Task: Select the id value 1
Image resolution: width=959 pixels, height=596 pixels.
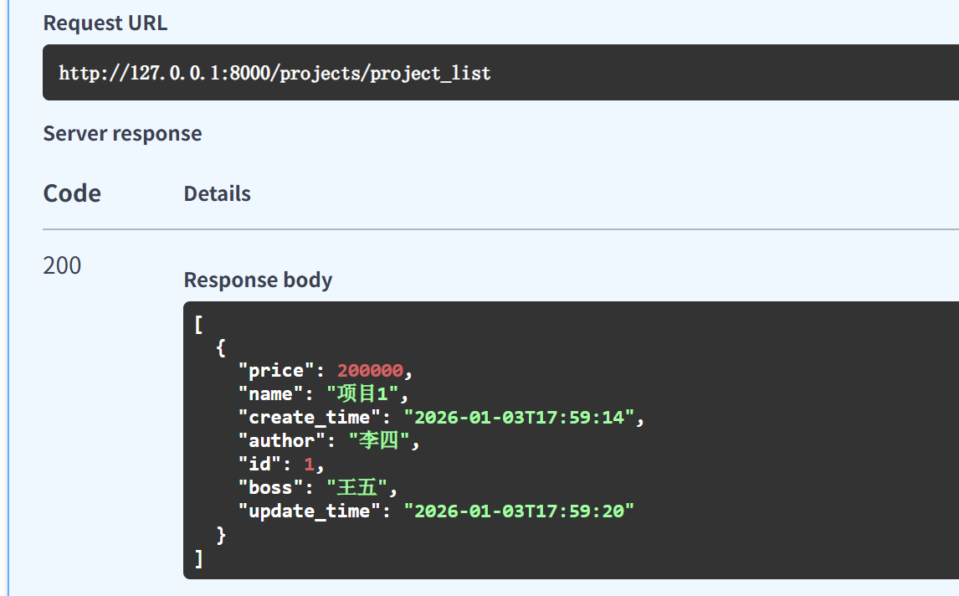Action: pyautogui.click(x=310, y=465)
